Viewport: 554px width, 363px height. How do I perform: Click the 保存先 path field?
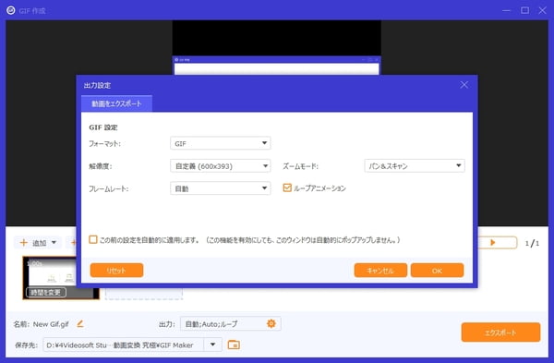[124, 345]
